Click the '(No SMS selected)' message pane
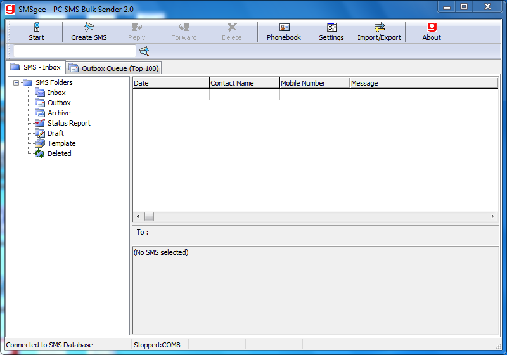This screenshot has height=355, width=507. 315,290
